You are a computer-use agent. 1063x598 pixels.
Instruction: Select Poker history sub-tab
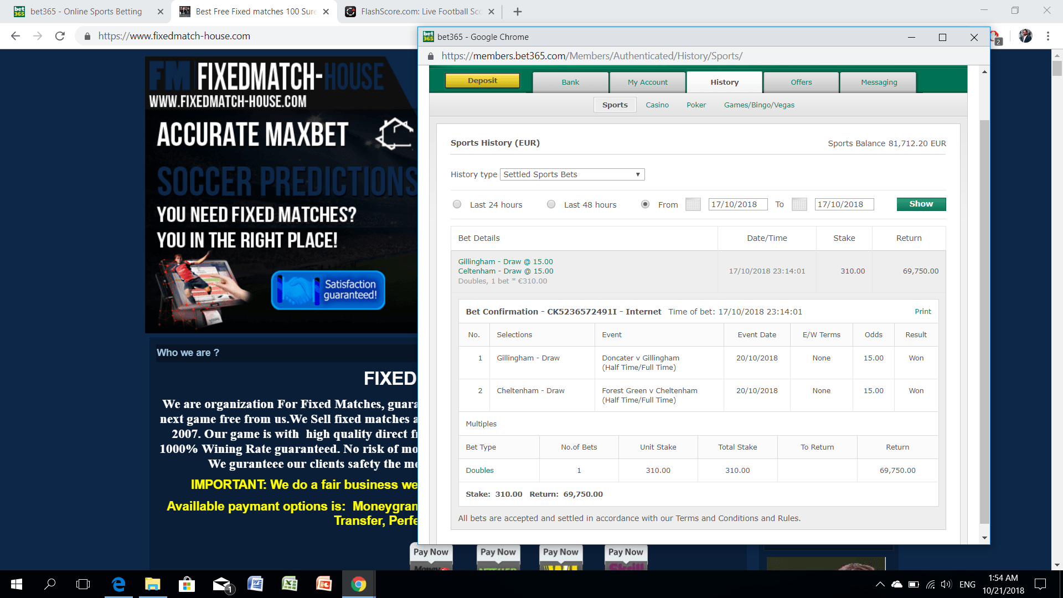pyautogui.click(x=696, y=105)
